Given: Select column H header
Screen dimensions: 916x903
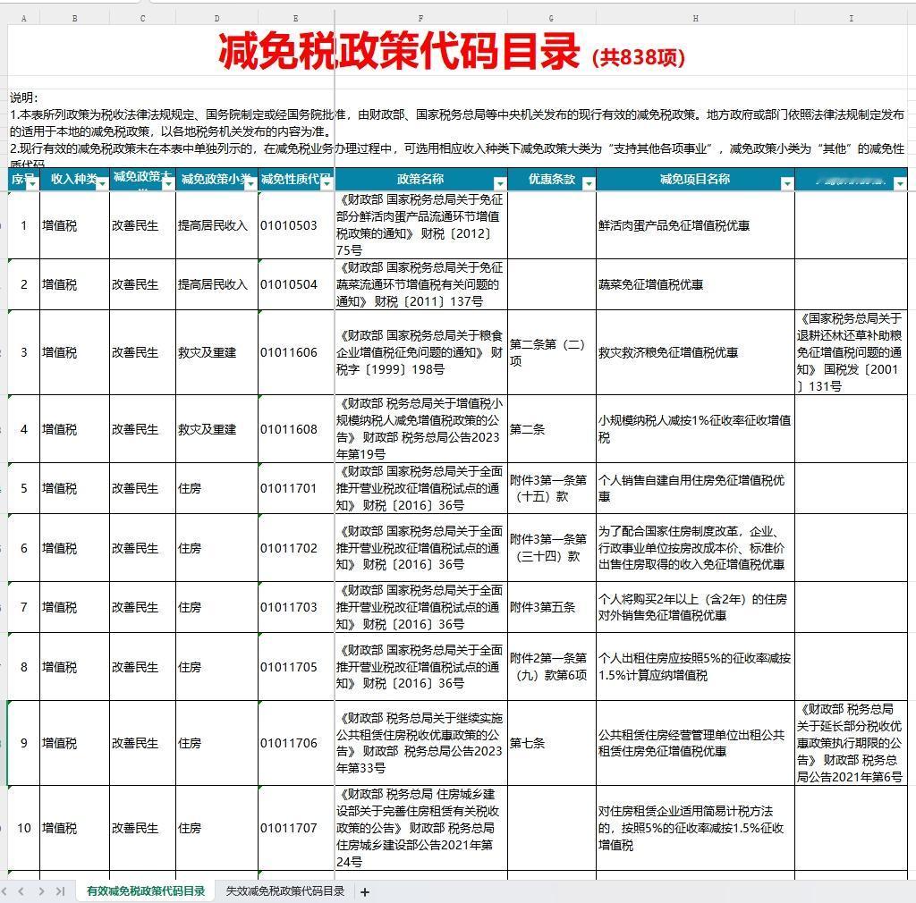Looking at the screenshot, I should pos(695,18).
